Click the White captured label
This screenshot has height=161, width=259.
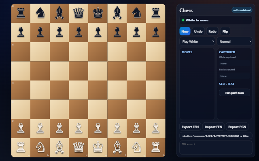[227, 57]
